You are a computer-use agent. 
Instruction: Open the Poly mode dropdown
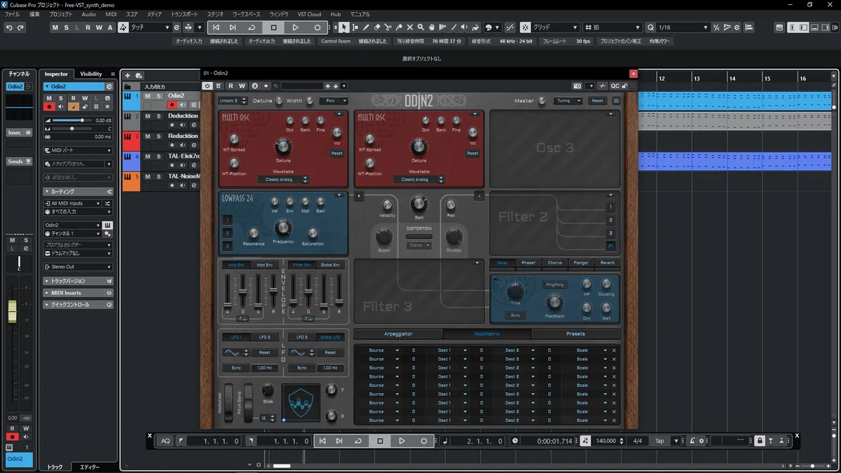tap(334, 101)
